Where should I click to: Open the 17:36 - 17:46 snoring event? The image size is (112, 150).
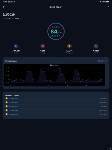(x=56, y=110)
